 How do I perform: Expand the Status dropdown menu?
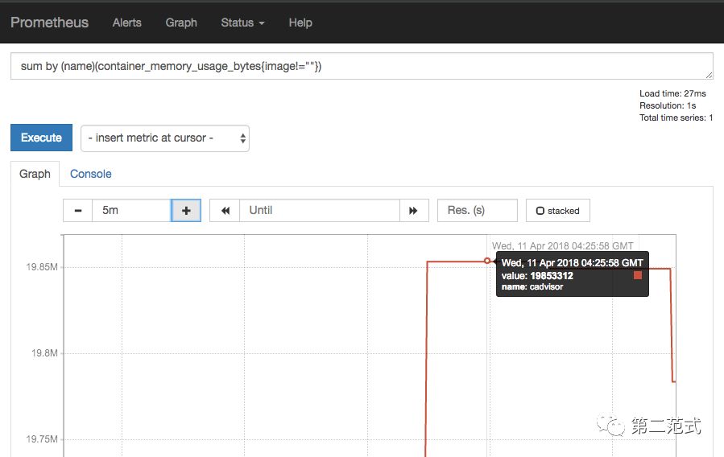tap(242, 23)
